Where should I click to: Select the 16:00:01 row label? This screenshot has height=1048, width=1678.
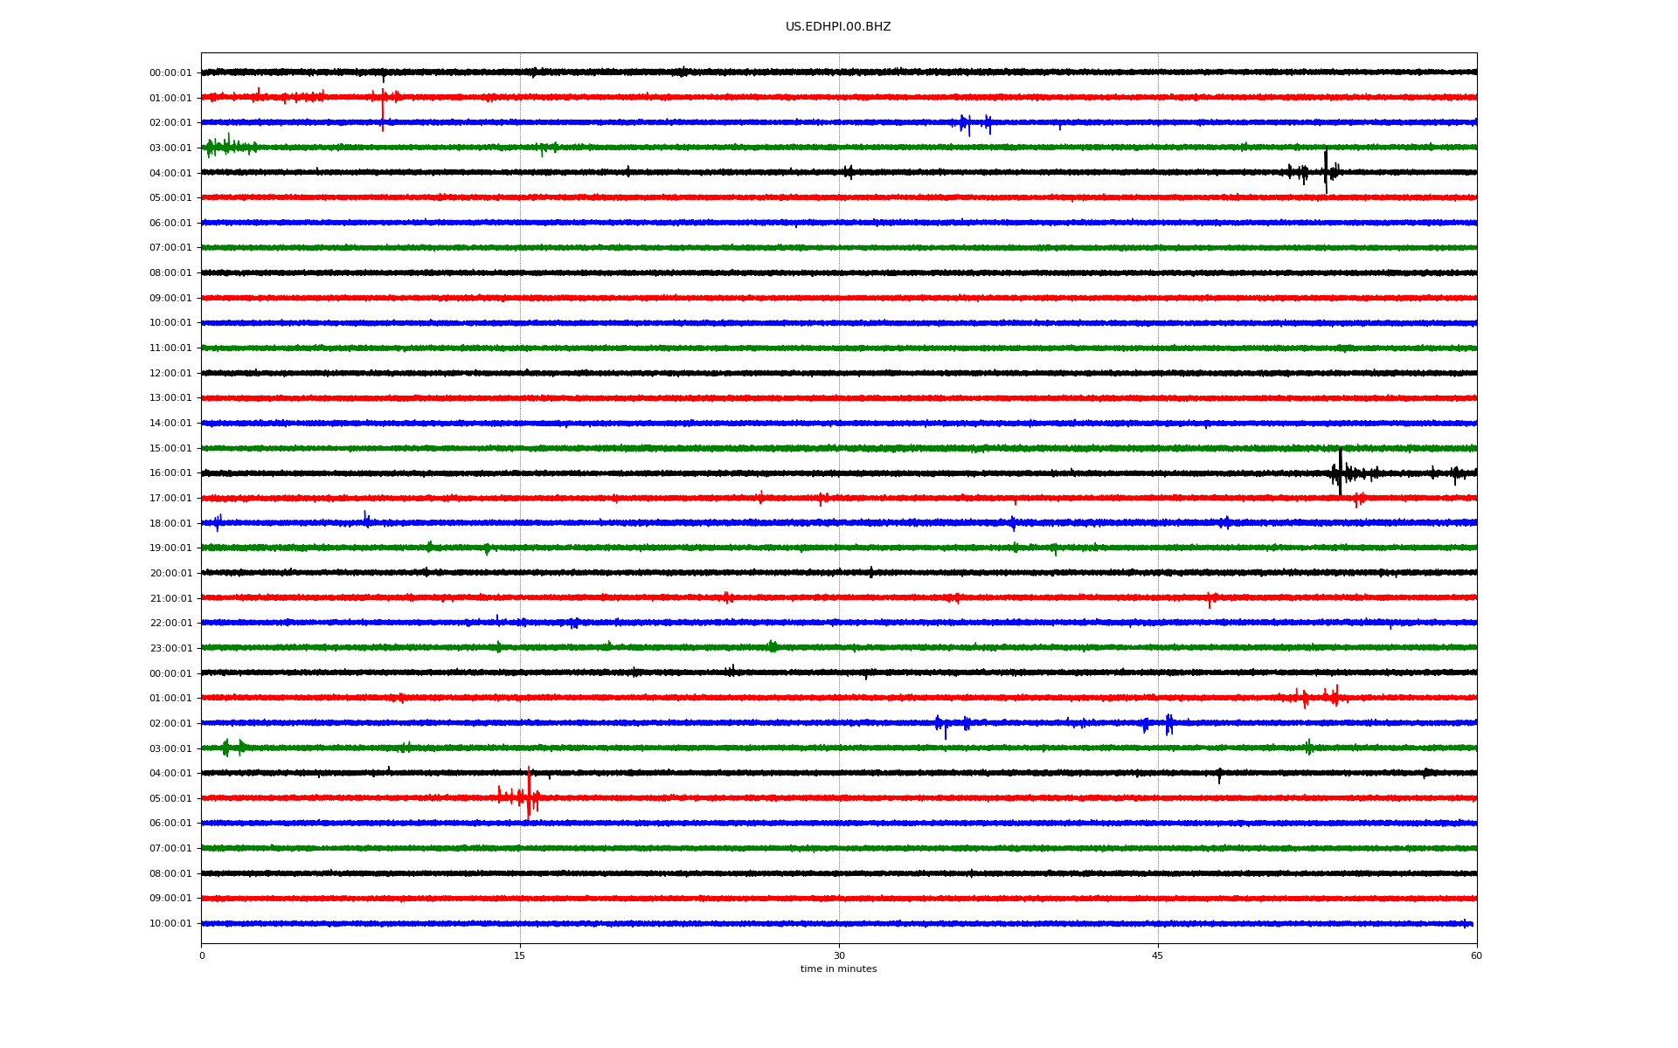(x=170, y=473)
